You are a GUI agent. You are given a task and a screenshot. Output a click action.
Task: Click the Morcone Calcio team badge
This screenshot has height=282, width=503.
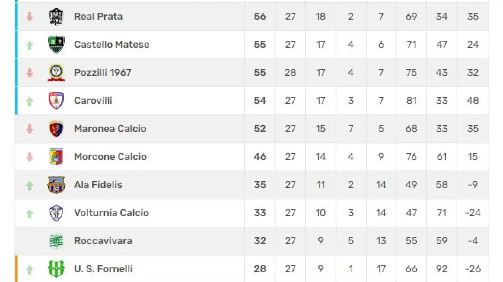pyautogui.click(x=56, y=157)
